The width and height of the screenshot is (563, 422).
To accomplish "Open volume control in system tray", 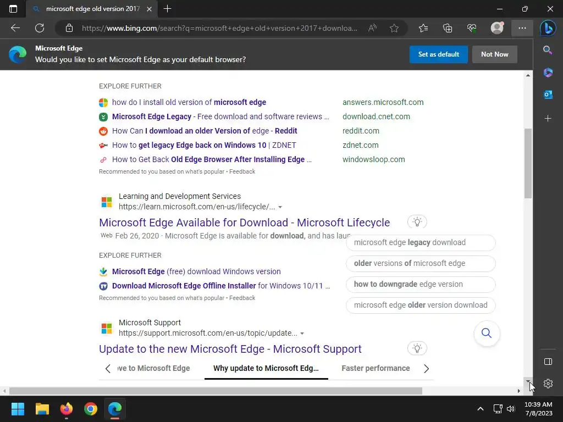I will pyautogui.click(x=511, y=409).
